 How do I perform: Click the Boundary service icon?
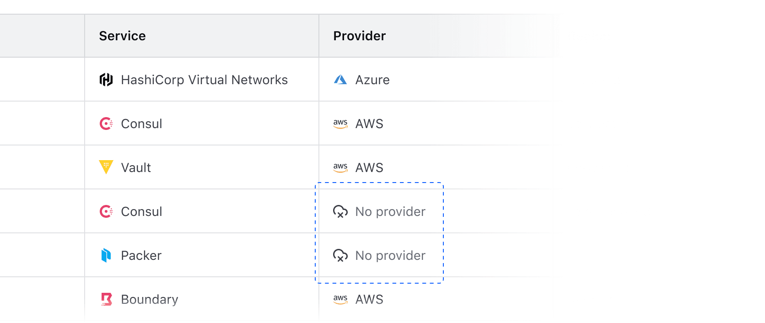106,299
